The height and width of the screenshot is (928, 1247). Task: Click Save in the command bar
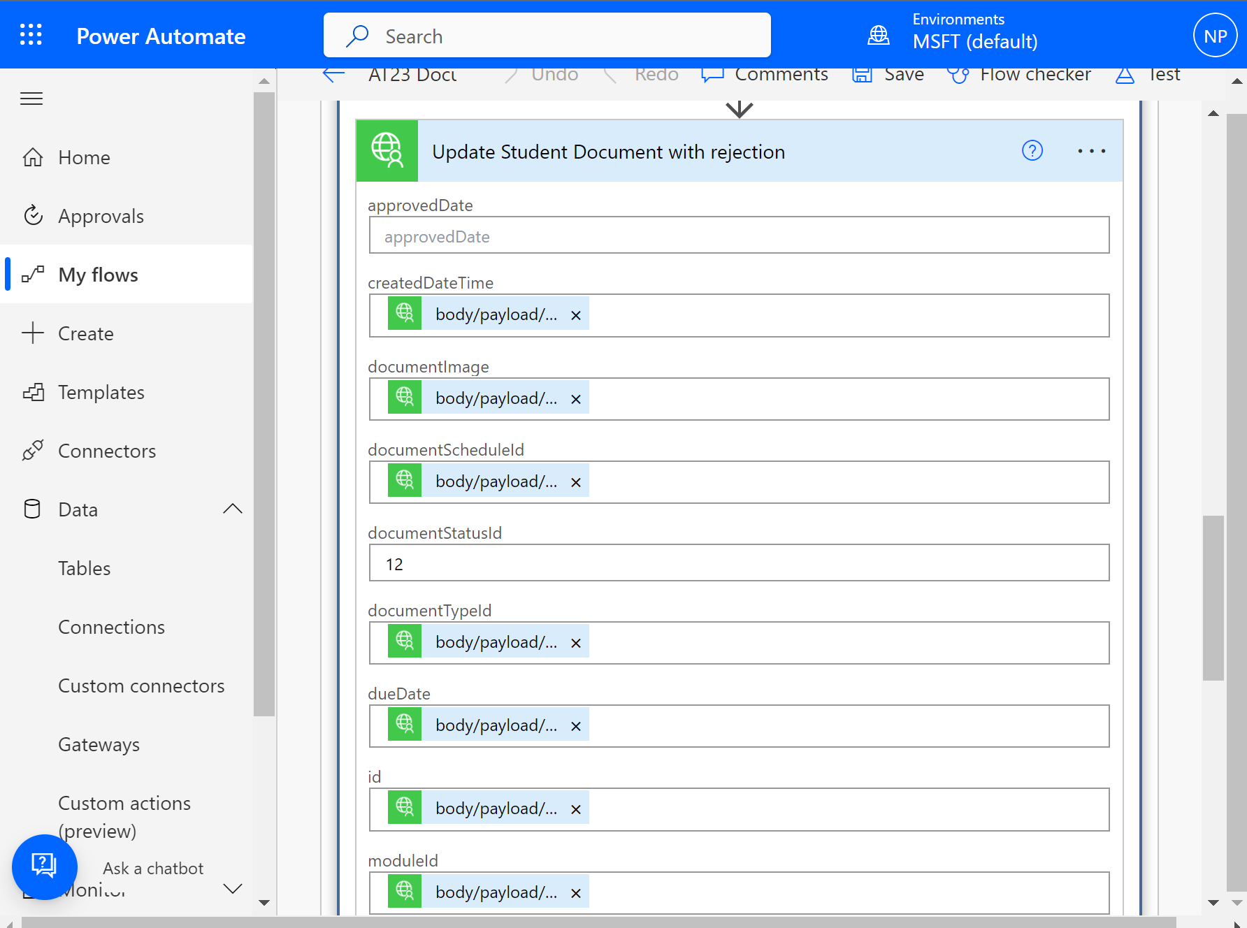[x=888, y=74]
